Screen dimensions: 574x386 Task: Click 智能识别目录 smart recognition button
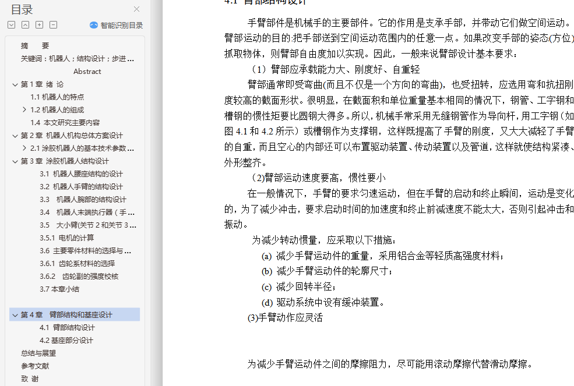point(116,25)
